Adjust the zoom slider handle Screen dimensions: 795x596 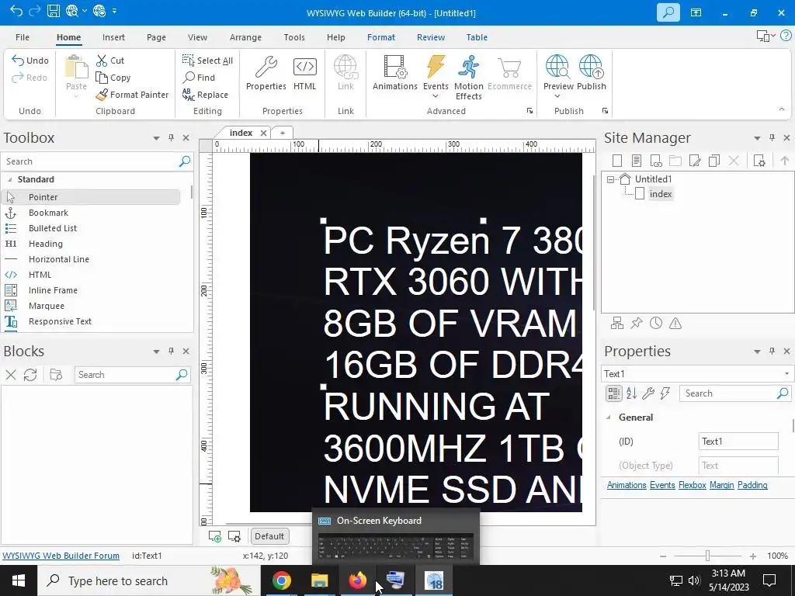tap(707, 556)
